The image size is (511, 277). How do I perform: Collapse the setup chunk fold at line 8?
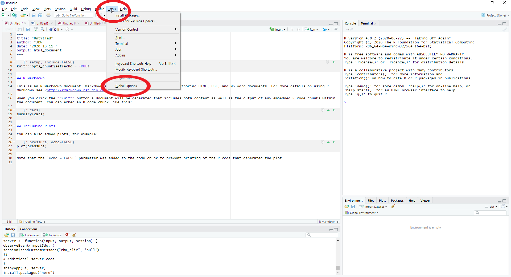(x=14, y=62)
